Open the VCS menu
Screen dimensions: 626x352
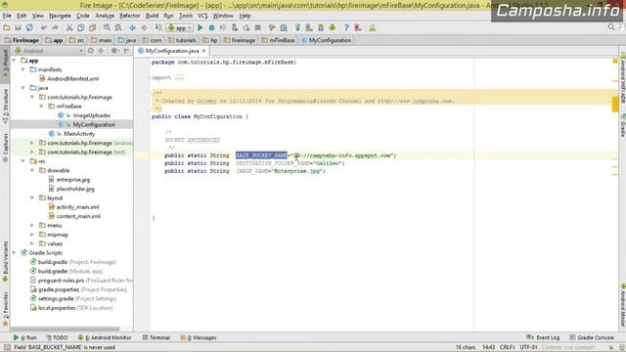[202, 16]
